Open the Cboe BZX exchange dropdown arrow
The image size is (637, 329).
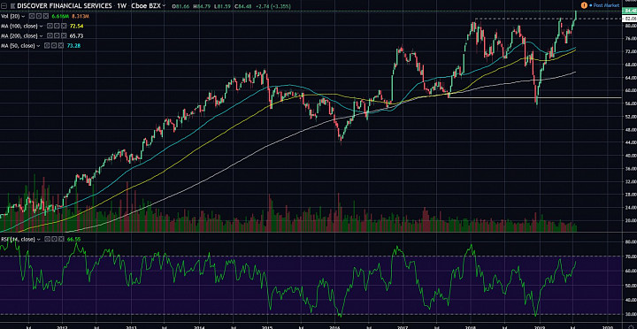(x=164, y=5)
